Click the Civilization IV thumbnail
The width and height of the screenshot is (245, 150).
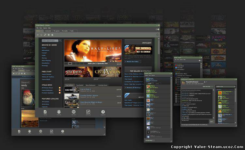(x=107, y=72)
